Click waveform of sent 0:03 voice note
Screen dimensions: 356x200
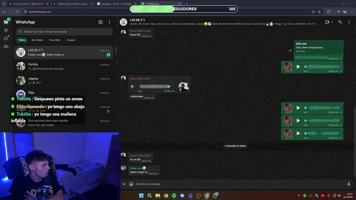coord(322,67)
